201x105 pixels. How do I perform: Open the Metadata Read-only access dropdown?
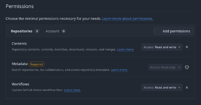(165, 67)
